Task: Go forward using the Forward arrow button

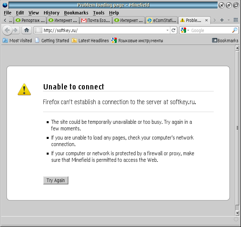Action: pos(15,30)
